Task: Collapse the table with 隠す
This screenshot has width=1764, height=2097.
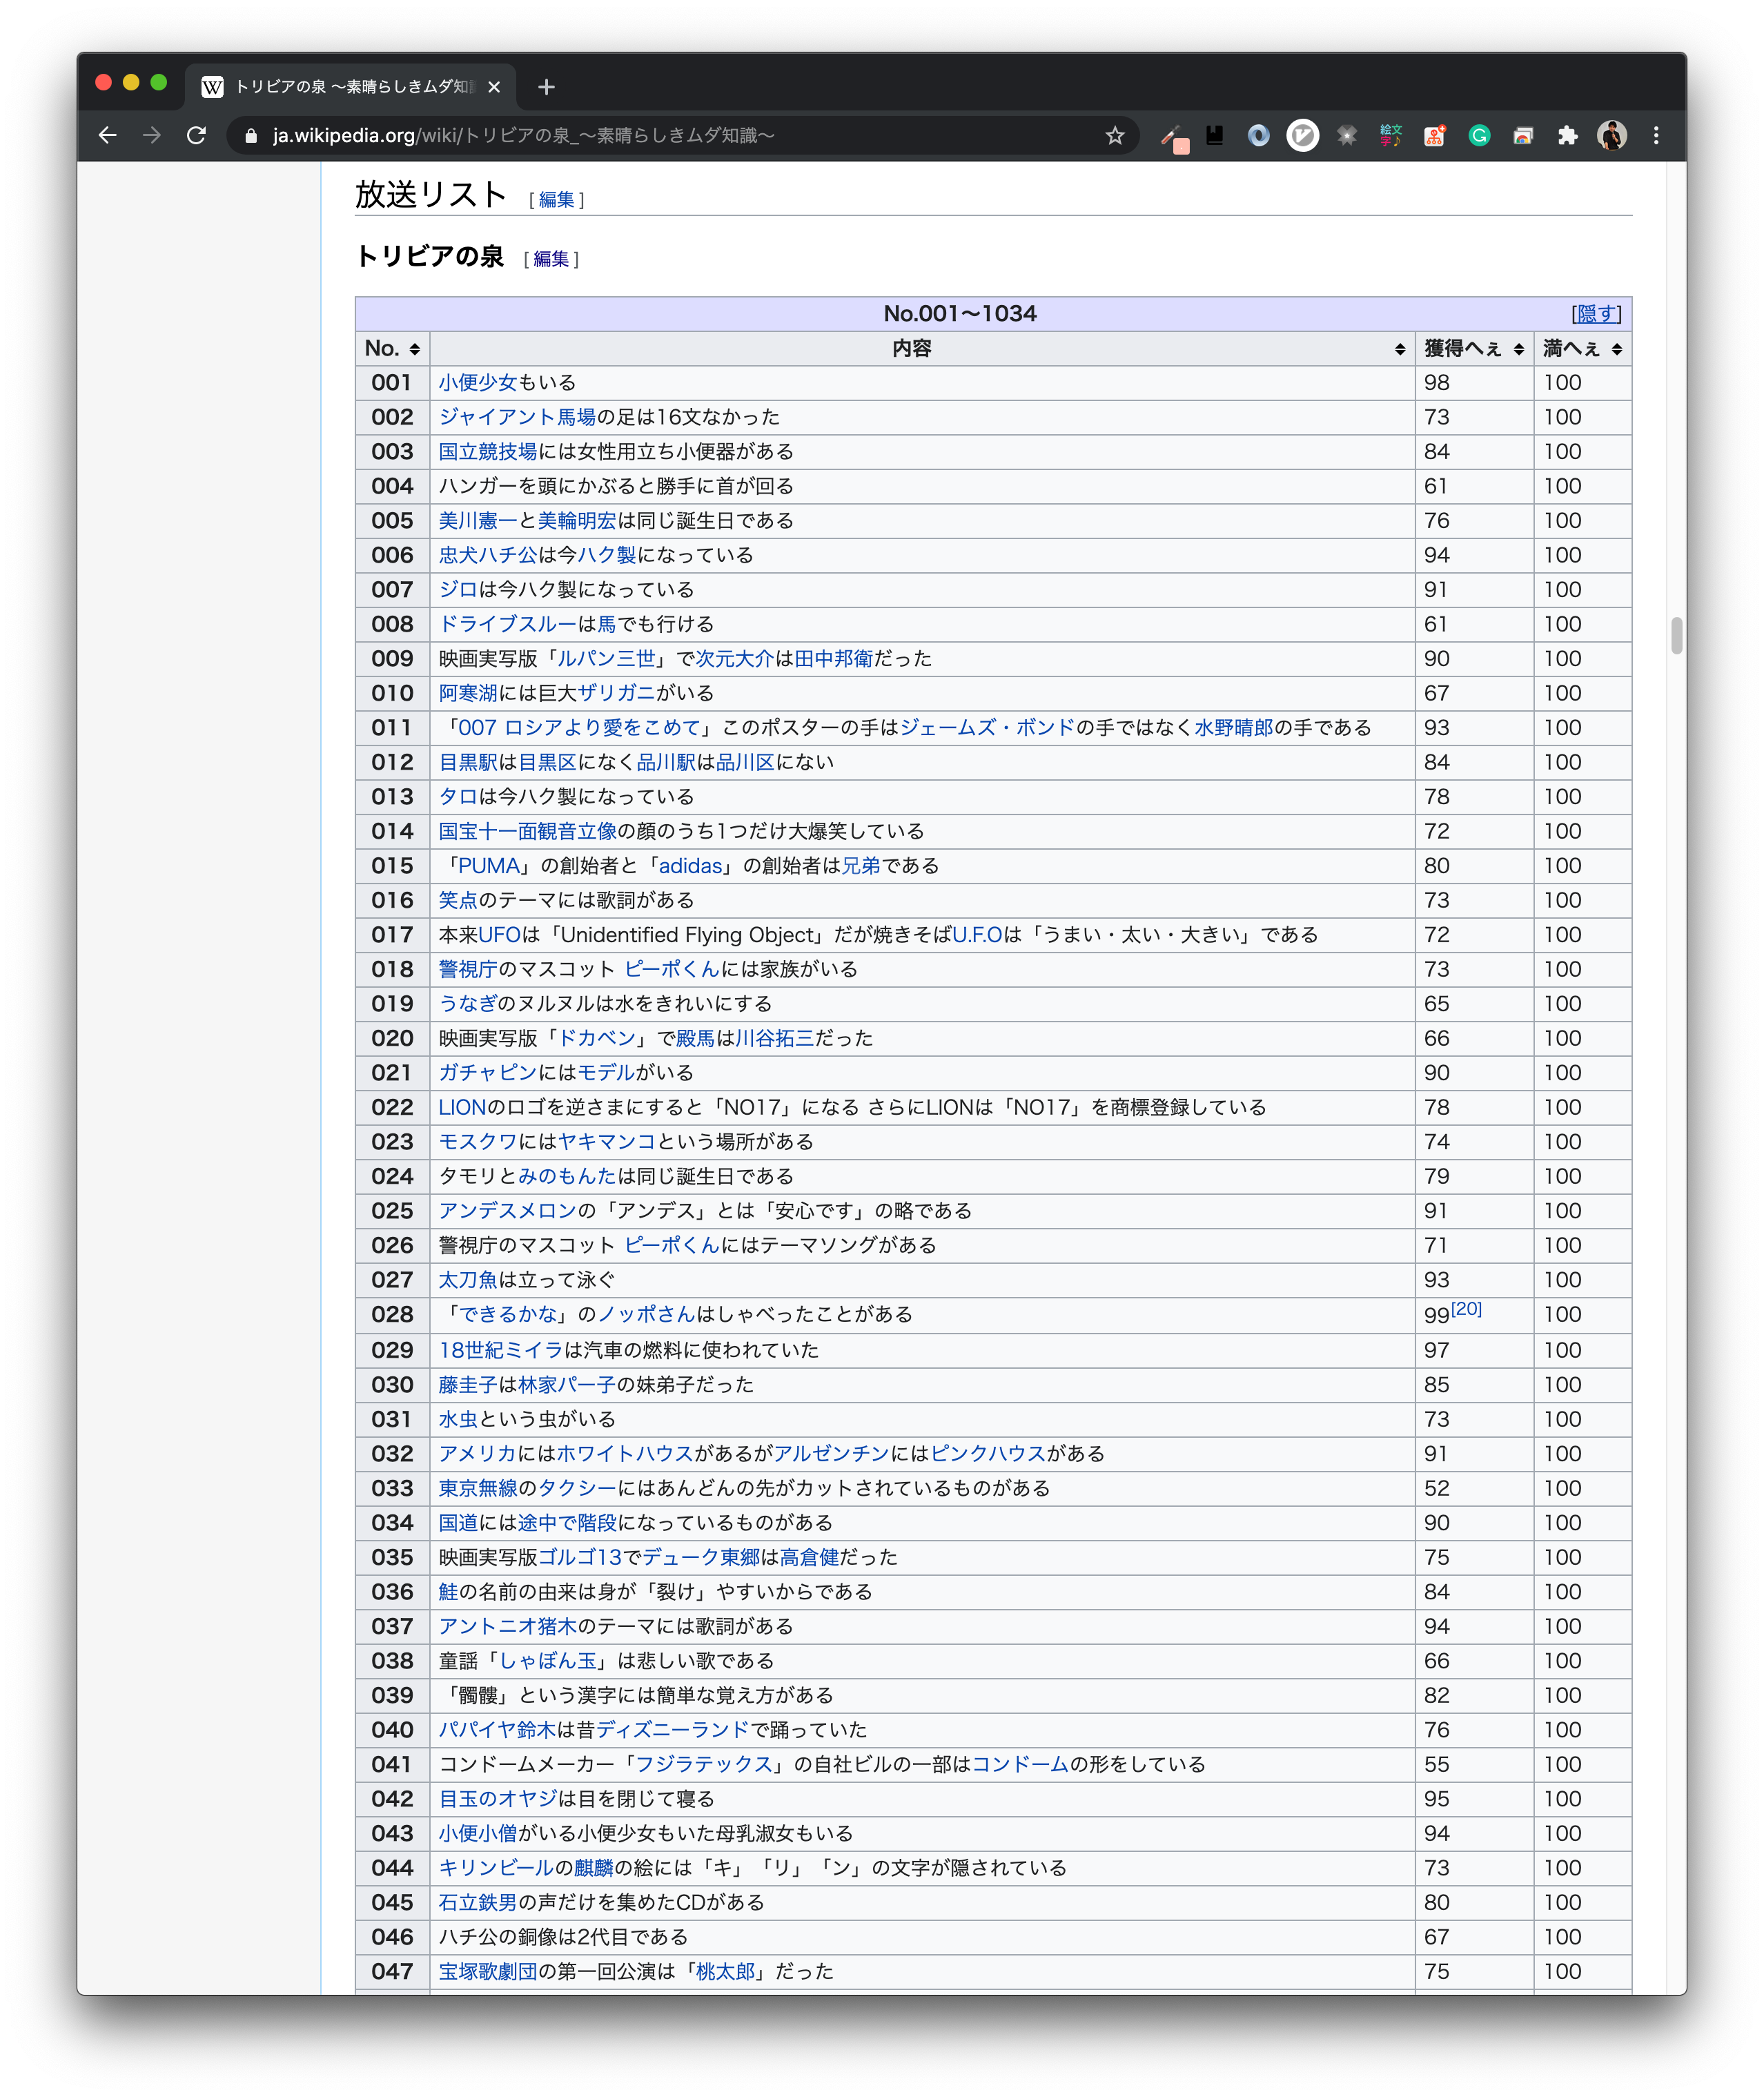Action: [x=1595, y=314]
